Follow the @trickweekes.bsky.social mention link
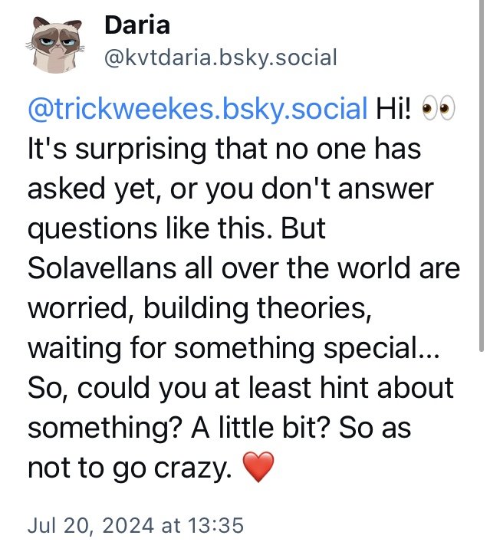The width and height of the screenshot is (490, 542). (197, 108)
